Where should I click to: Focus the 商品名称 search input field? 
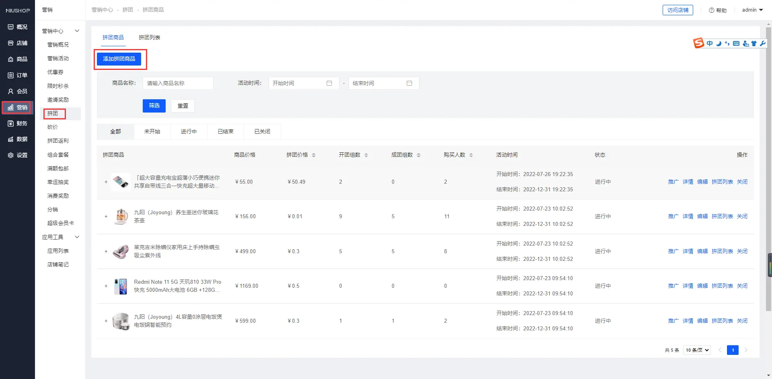(178, 83)
